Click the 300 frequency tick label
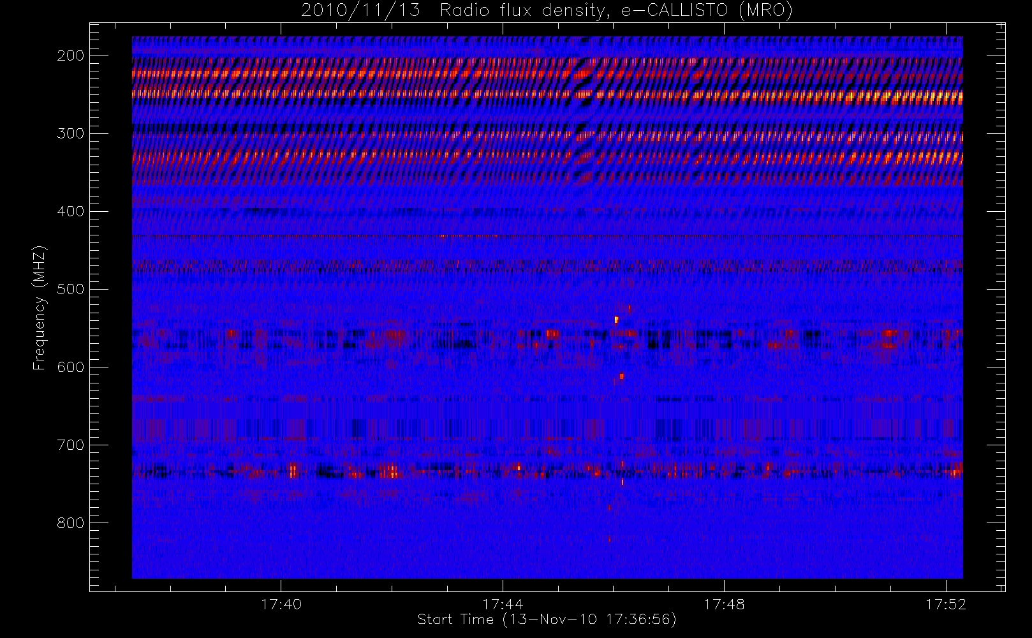Viewport: 1032px width, 638px height. tap(71, 133)
